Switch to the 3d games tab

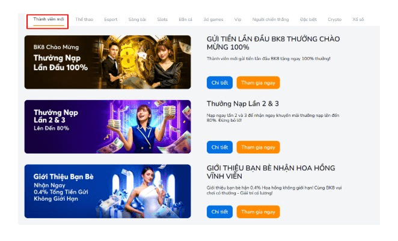pyautogui.click(x=213, y=20)
